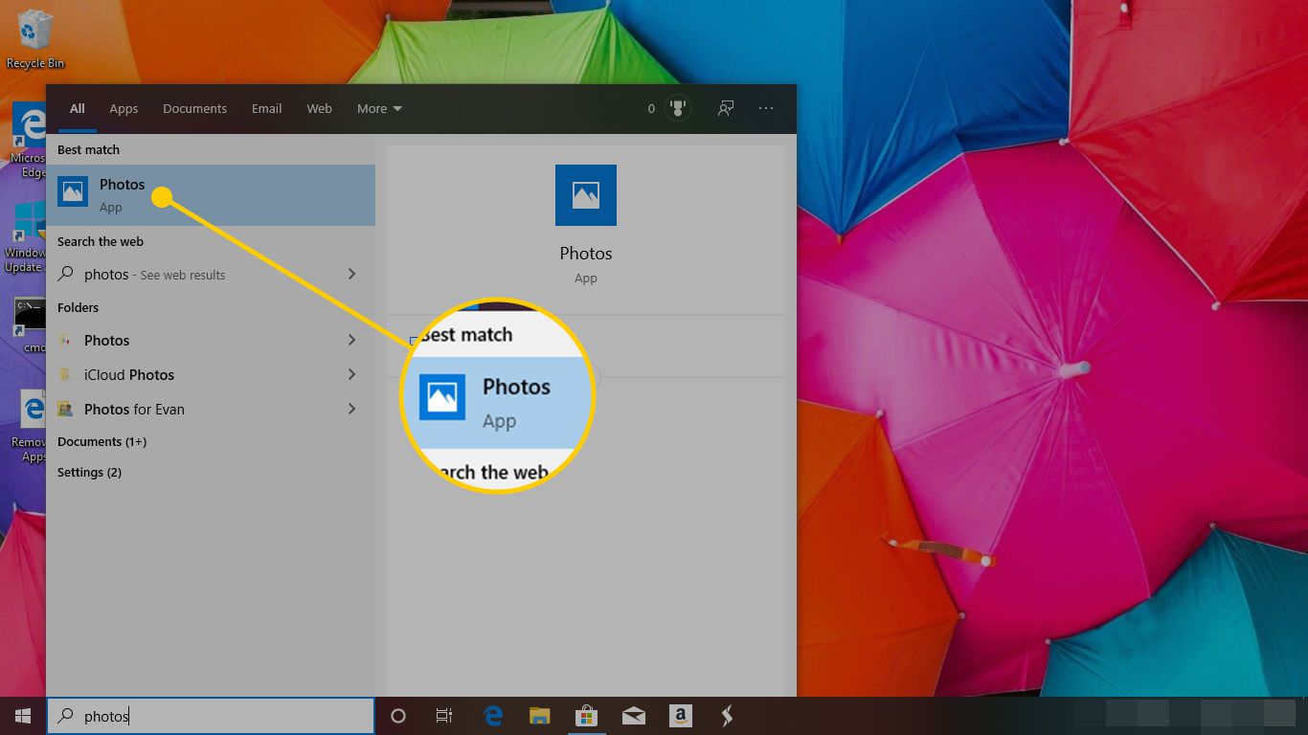Click the 'Folders' section heading
The image size is (1308, 735).
tap(78, 307)
